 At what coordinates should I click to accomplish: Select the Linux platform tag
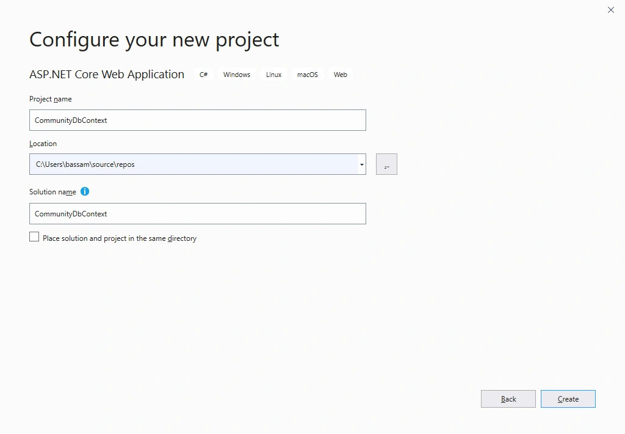click(x=274, y=75)
